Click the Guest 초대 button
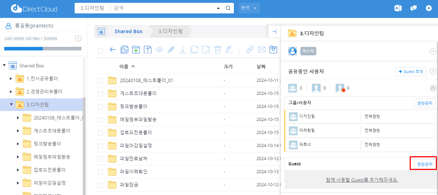Screen dimensions: 438x195 pyautogui.click(x=411, y=72)
